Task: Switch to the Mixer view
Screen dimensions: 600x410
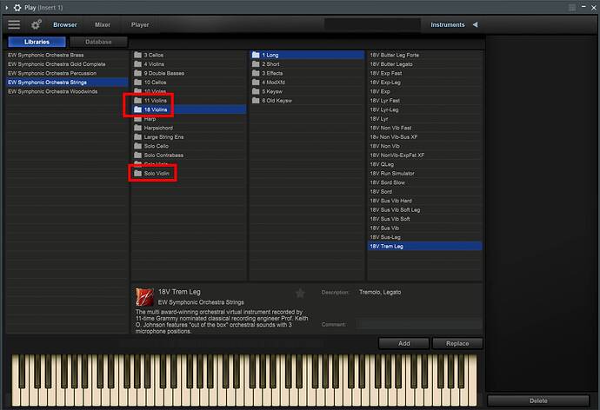Action: [x=103, y=24]
